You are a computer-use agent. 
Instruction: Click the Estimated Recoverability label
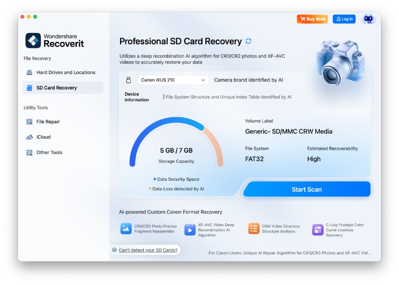[x=332, y=148]
